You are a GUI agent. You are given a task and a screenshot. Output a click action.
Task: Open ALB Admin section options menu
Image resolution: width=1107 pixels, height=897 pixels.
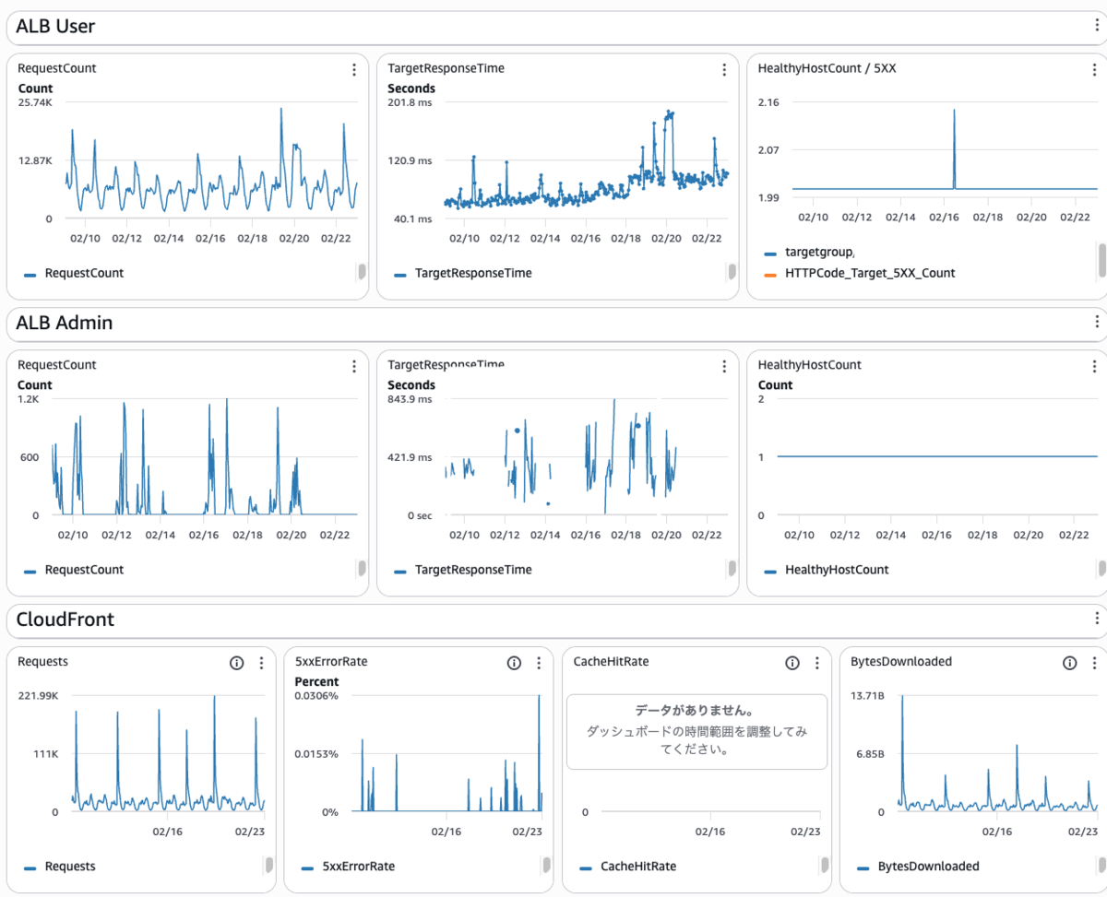1095,322
